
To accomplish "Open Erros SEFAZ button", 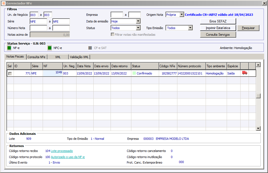I will point(218,21).
